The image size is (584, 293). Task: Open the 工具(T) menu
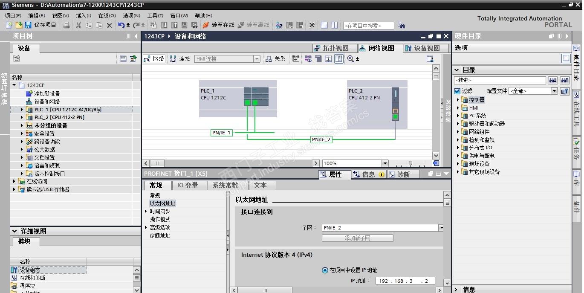click(x=155, y=15)
